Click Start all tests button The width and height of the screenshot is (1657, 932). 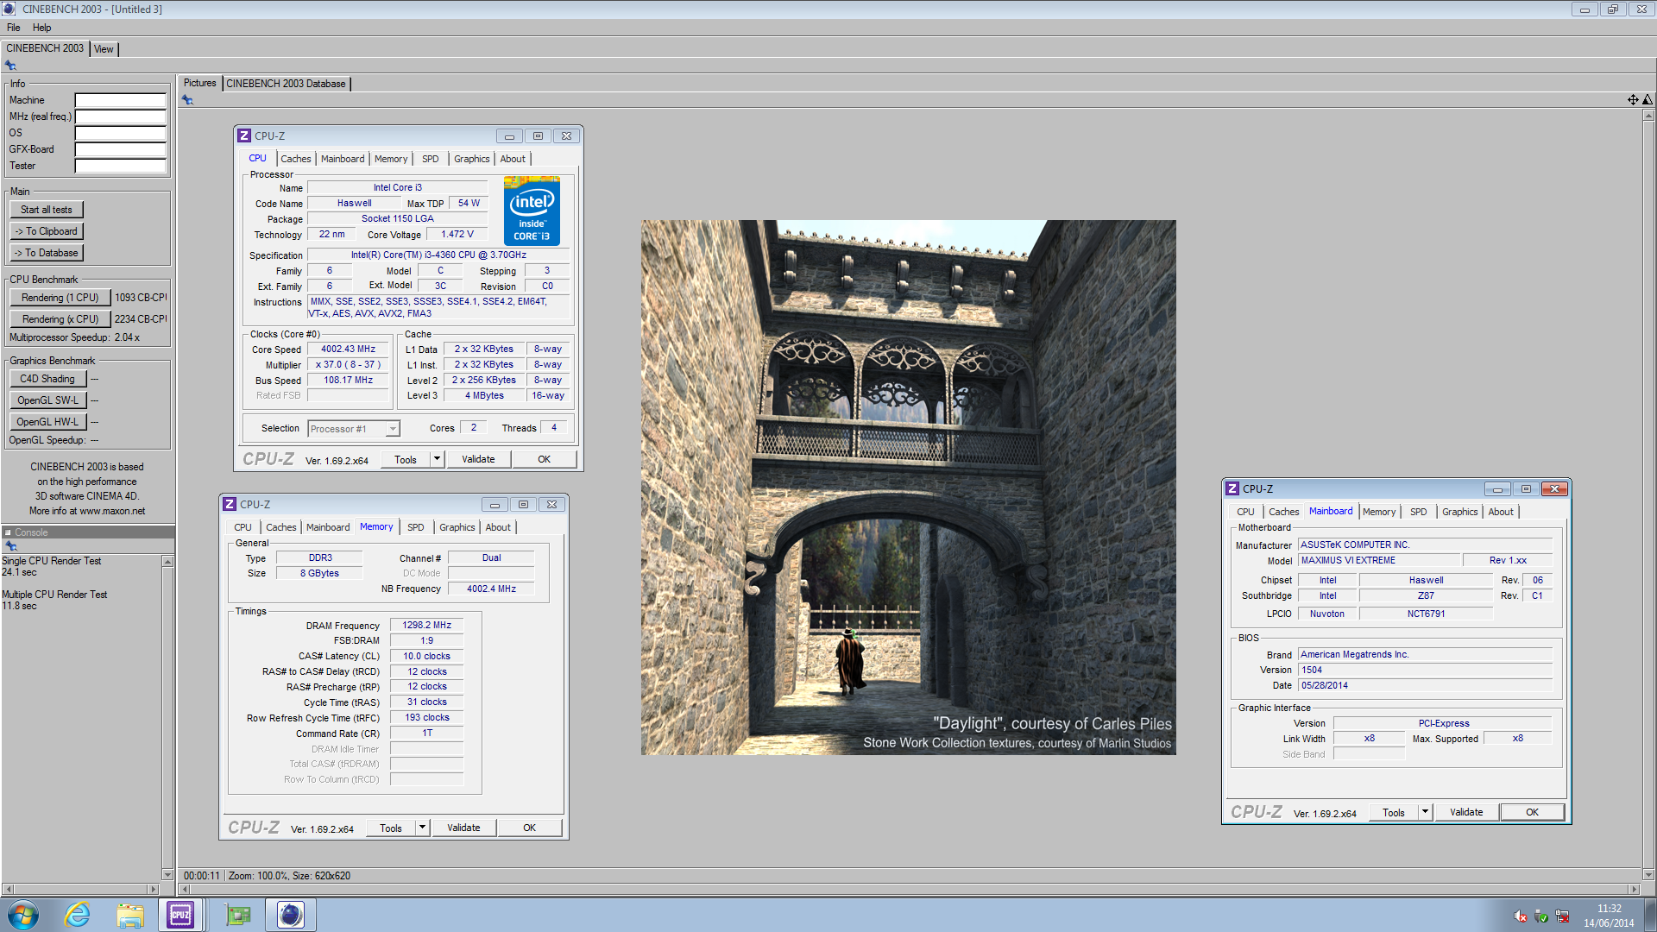point(47,210)
